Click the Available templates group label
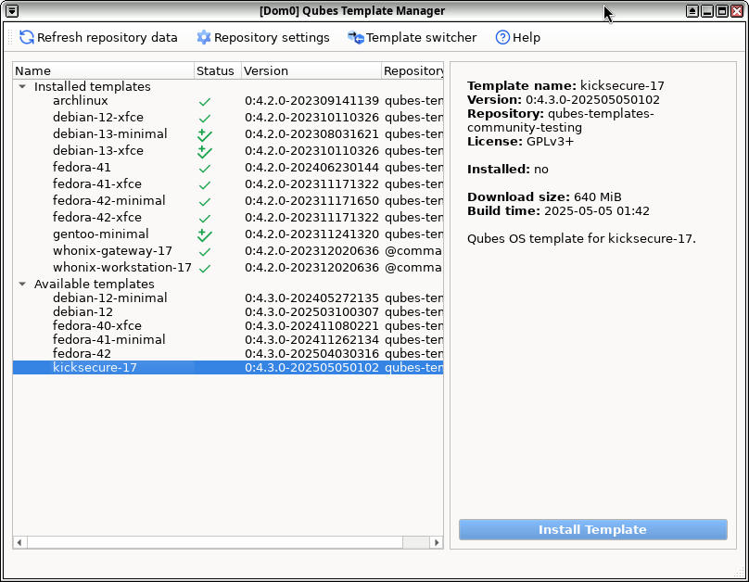Viewport: 749px width, 582px height. click(95, 284)
